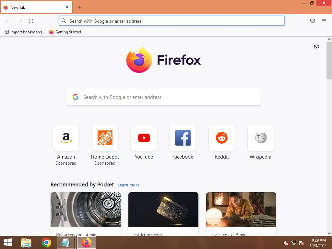
Task: Open the Firefox application menu (hamburger)
Action: (x=324, y=21)
